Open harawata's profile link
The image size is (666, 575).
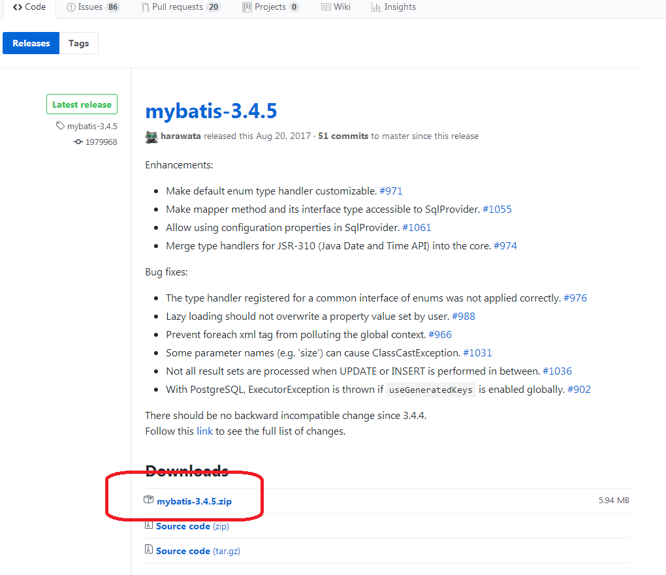[x=180, y=136]
